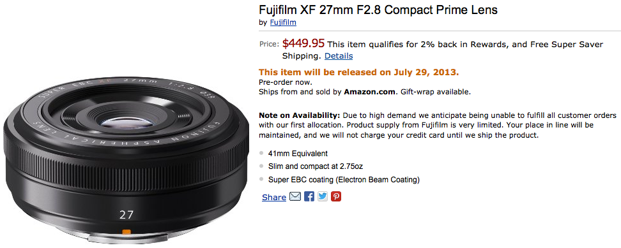
Task: Click the $449.95 price
Action: 303,43
